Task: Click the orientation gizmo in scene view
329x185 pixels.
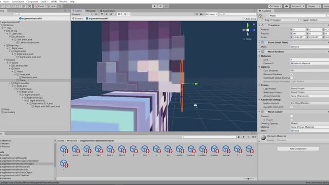Action: pos(248,30)
